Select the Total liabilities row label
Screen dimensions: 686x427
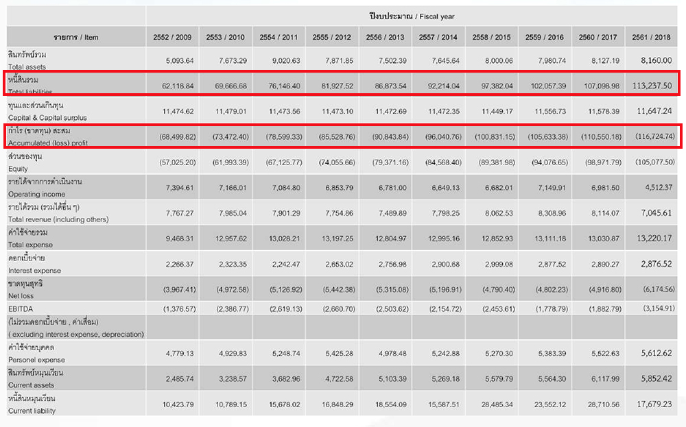[32, 91]
